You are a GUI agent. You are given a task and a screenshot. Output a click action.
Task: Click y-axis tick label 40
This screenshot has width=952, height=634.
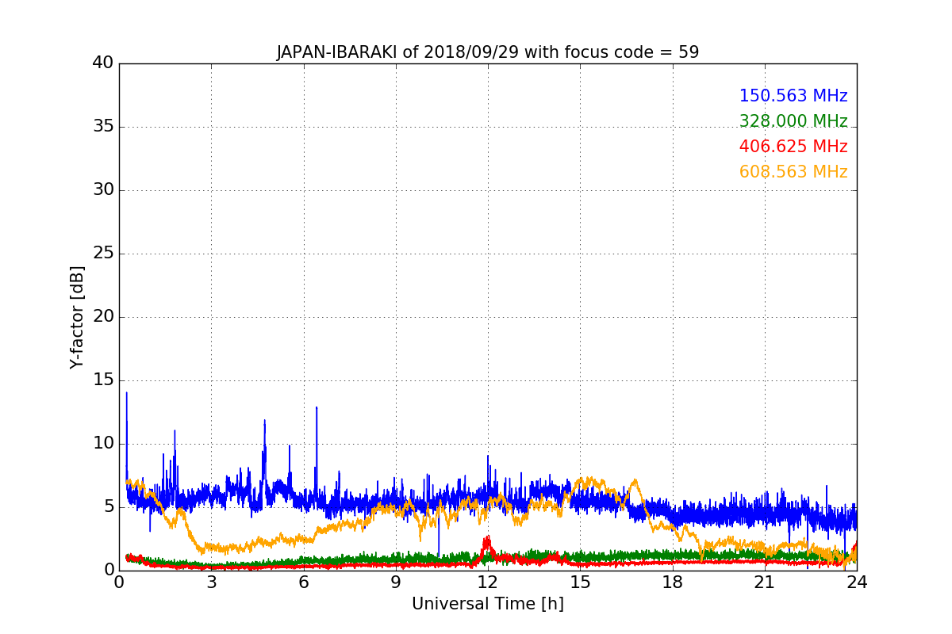[x=103, y=63]
